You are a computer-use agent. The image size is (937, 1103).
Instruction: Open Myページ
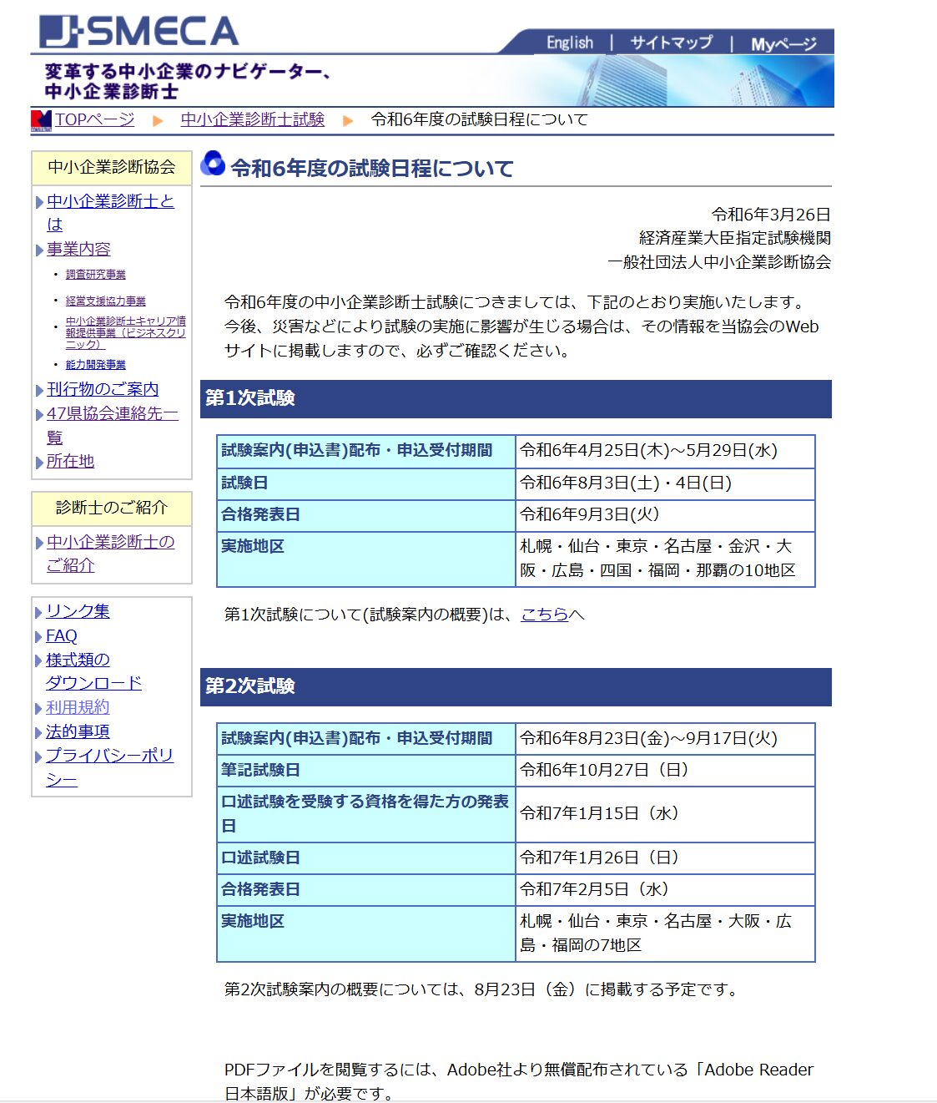coord(783,43)
